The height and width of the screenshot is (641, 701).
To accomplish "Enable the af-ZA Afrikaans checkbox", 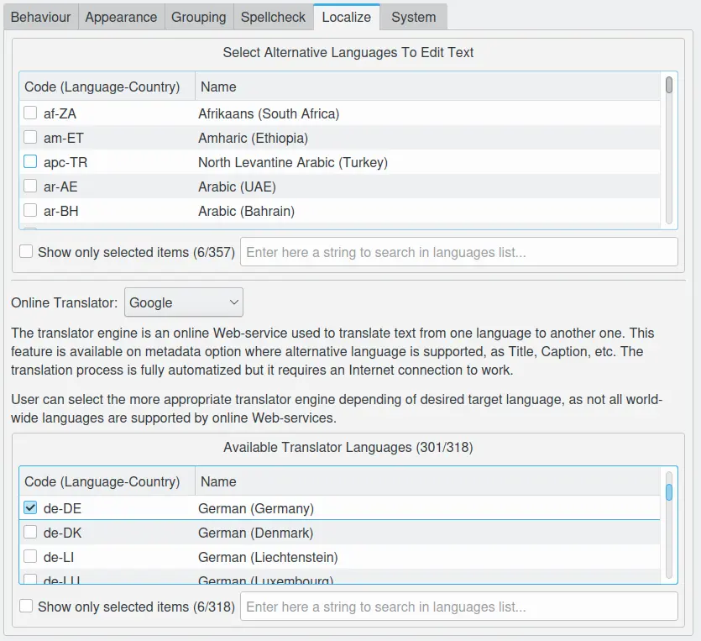I will [x=30, y=113].
